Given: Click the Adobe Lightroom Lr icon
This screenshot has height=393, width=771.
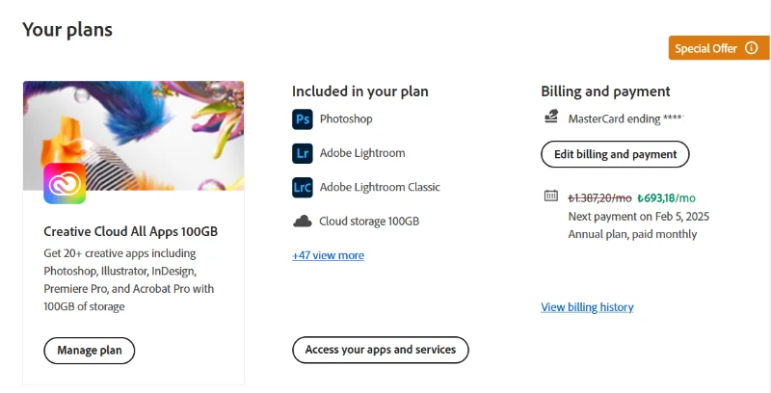Looking at the screenshot, I should [302, 153].
